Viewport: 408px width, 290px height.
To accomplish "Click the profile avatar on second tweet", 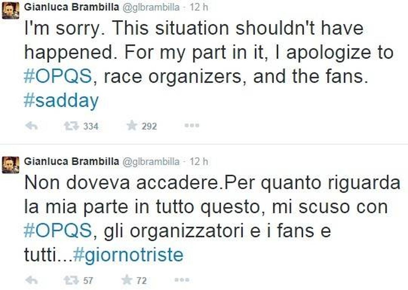I will [11, 165].
